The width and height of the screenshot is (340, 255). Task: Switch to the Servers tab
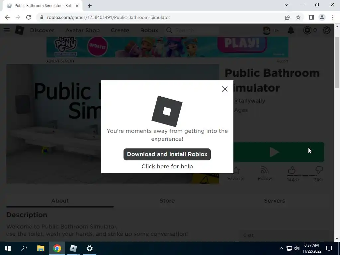[274, 201]
